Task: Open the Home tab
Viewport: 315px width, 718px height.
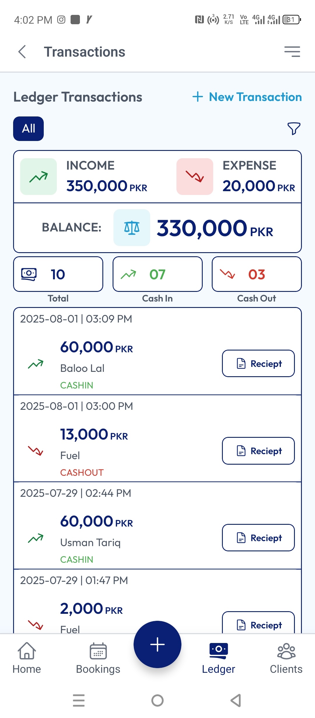Action: 27,658
